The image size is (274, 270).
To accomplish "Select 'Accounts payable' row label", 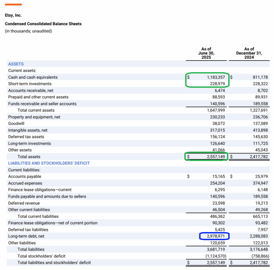I will [x=25, y=177].
